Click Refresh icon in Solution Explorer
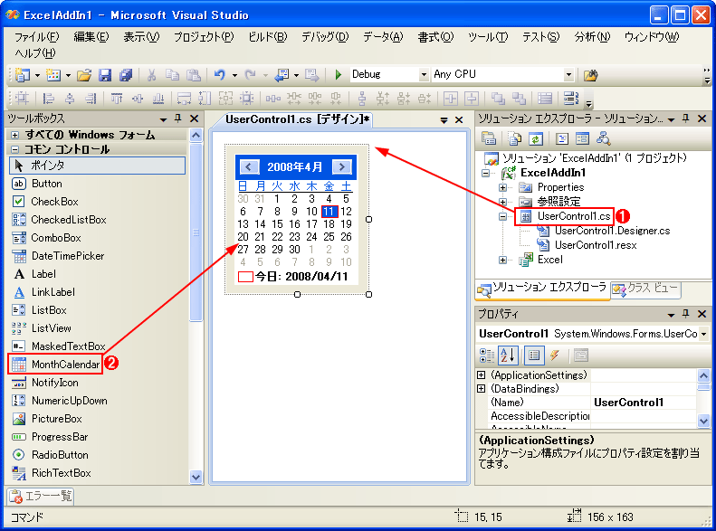This screenshot has width=716, height=531. pyautogui.click(x=536, y=138)
